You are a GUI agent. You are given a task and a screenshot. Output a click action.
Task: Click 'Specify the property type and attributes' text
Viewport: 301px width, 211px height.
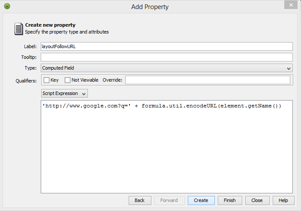[x=67, y=32]
